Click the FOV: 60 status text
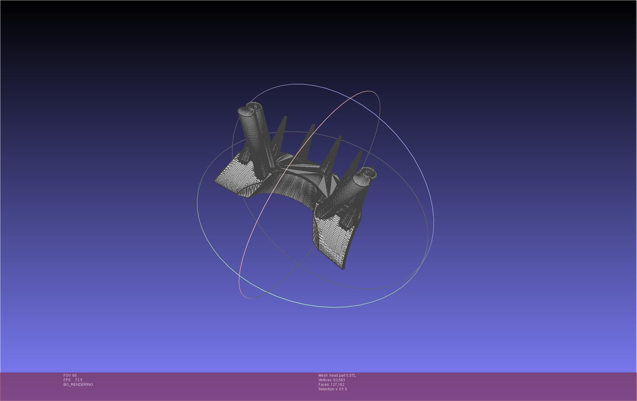The width and height of the screenshot is (637, 401). pyautogui.click(x=70, y=375)
